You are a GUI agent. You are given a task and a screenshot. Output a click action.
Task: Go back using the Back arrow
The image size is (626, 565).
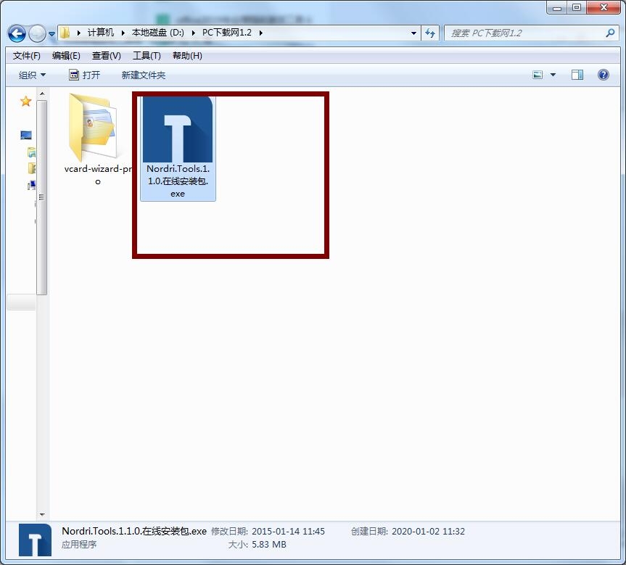pos(17,33)
